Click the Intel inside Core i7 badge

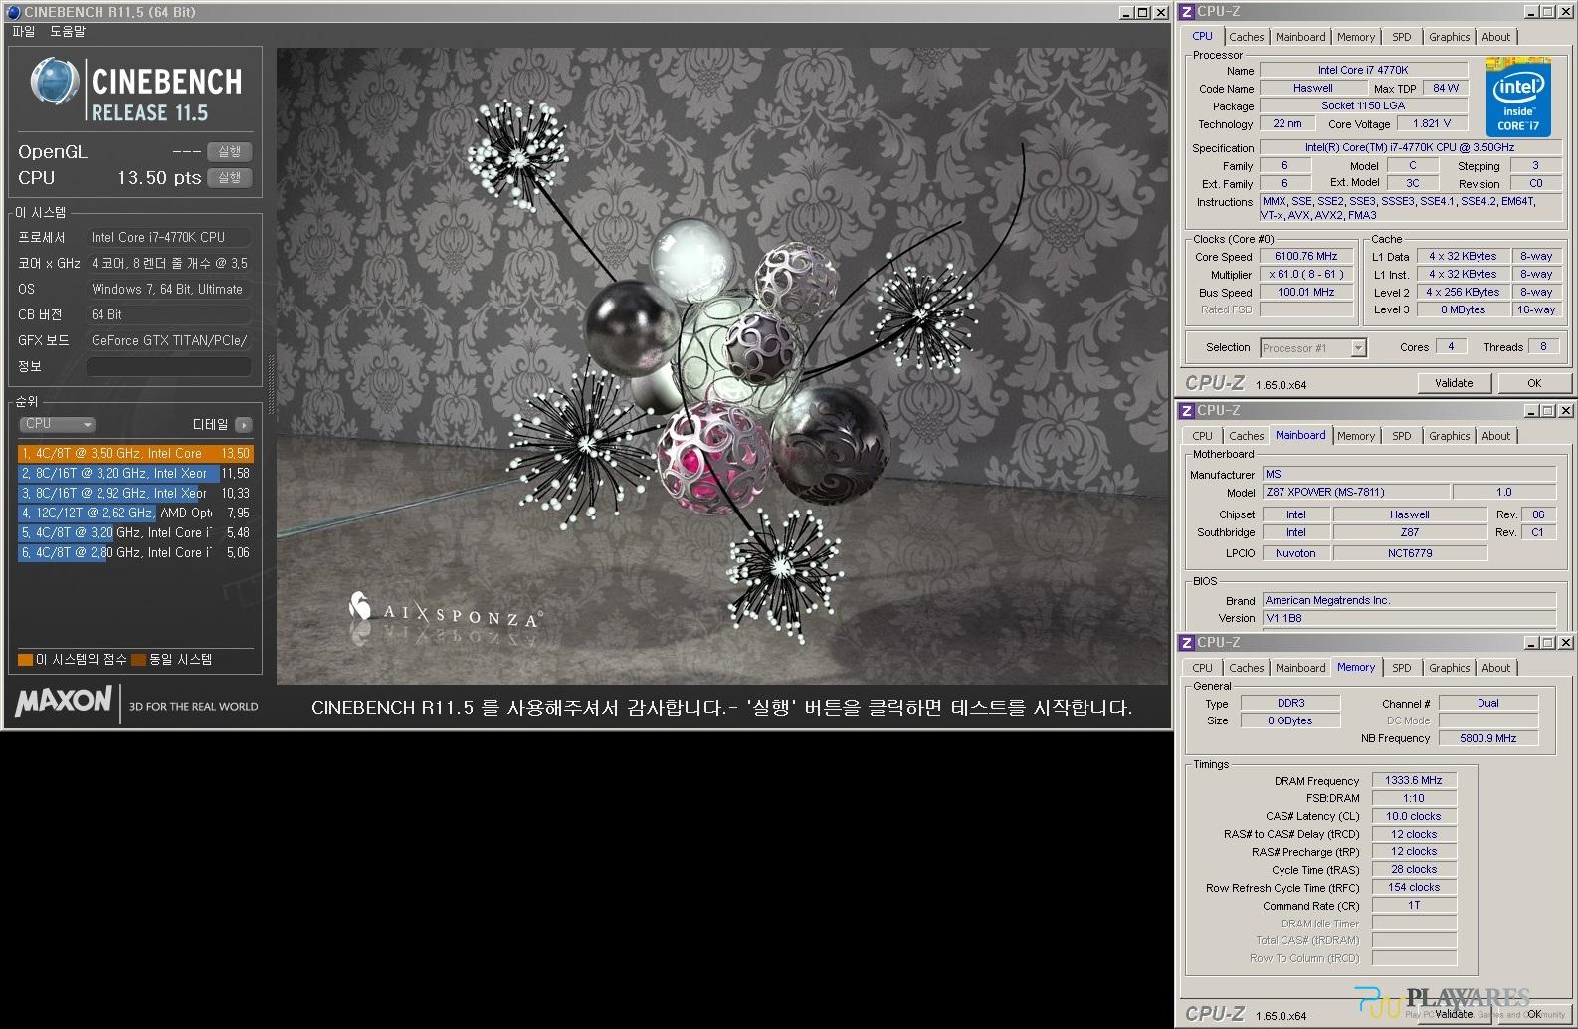(x=1518, y=99)
